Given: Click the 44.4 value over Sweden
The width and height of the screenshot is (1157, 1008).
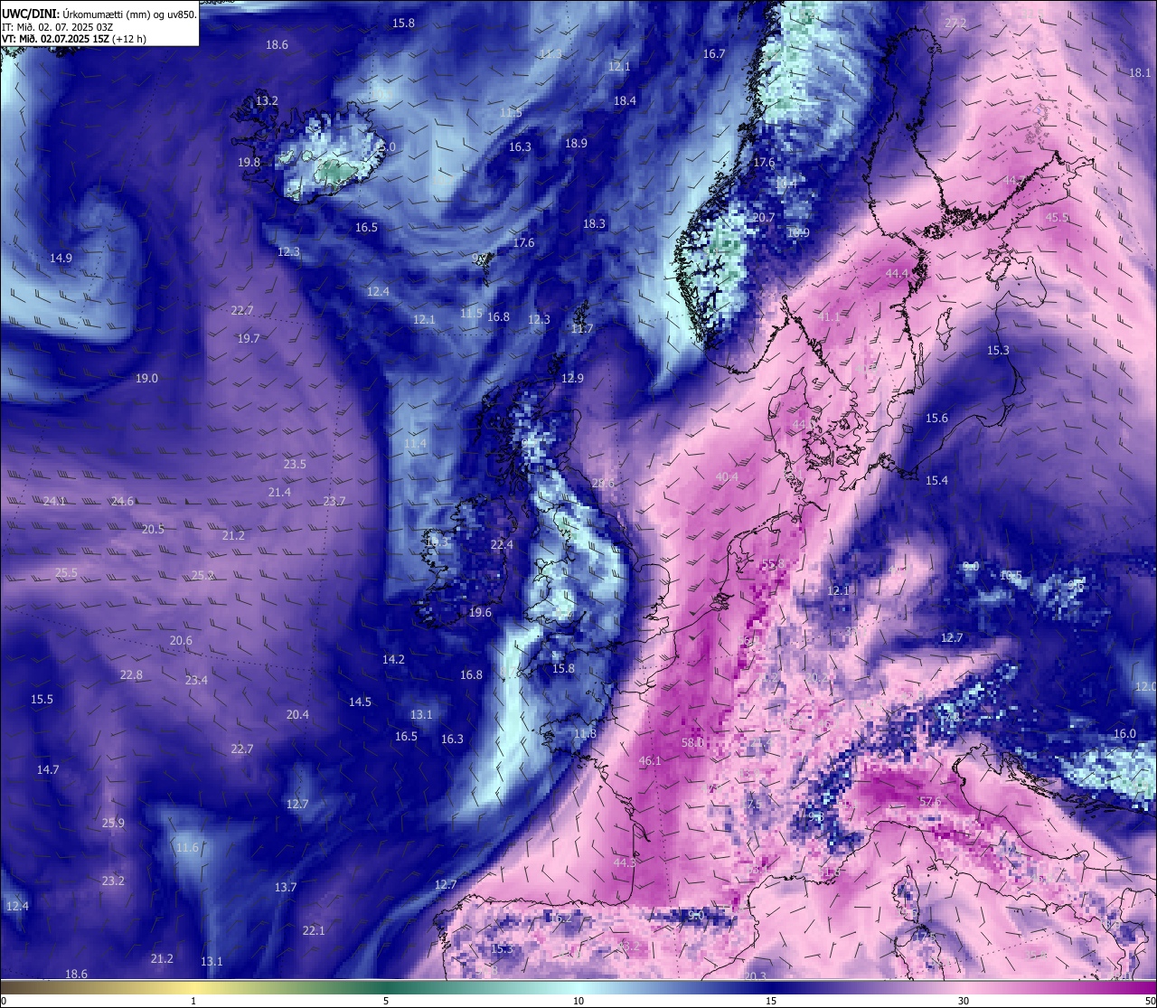Looking at the screenshot, I should (x=897, y=274).
